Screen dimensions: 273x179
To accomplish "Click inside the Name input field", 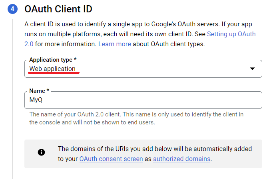I will [143, 100].
